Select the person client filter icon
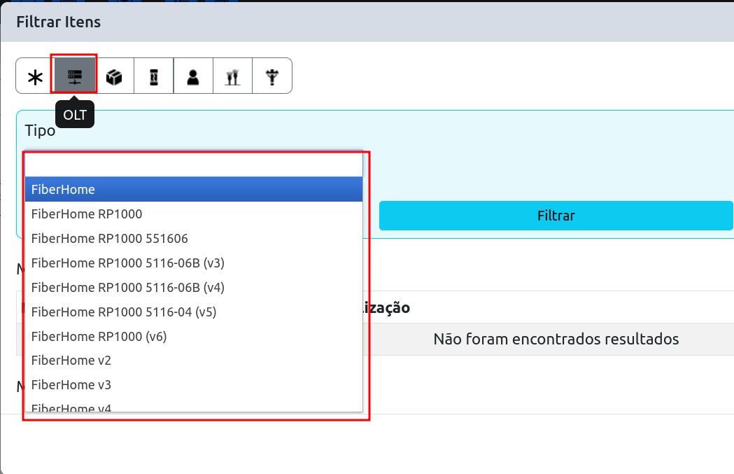734x474 pixels. click(x=193, y=76)
